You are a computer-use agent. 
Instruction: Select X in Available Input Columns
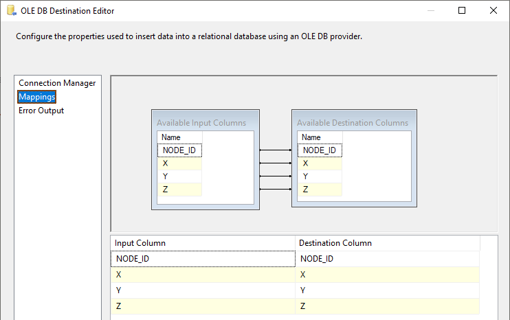pyautogui.click(x=179, y=163)
